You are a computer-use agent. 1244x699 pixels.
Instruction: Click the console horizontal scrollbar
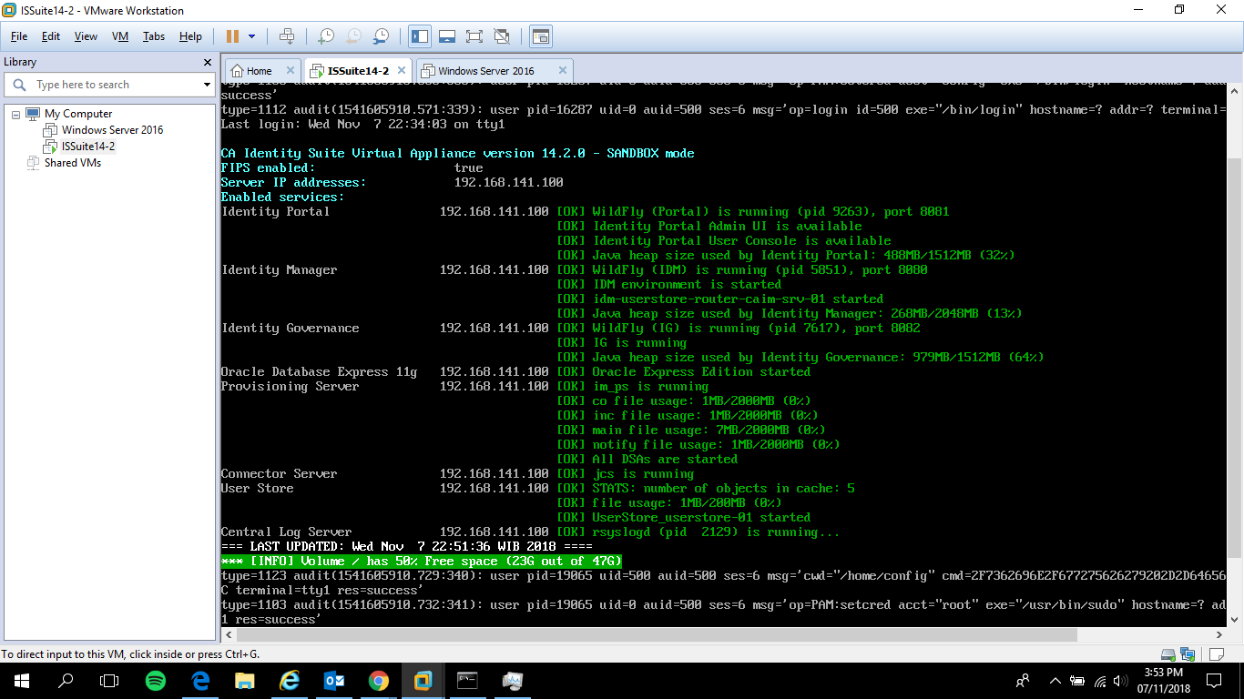pos(725,634)
